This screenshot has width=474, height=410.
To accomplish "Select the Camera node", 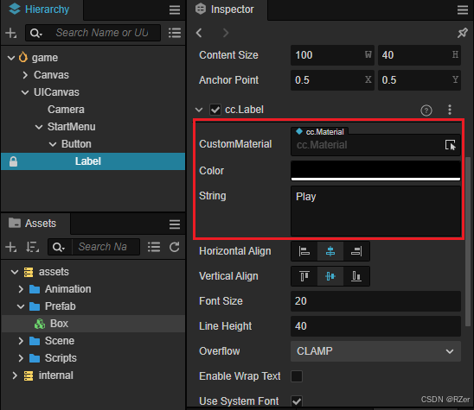I will 66,110.
